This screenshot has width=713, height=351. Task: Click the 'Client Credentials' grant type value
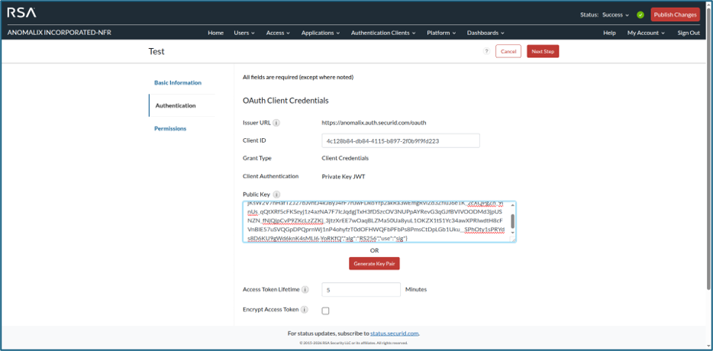click(x=345, y=158)
